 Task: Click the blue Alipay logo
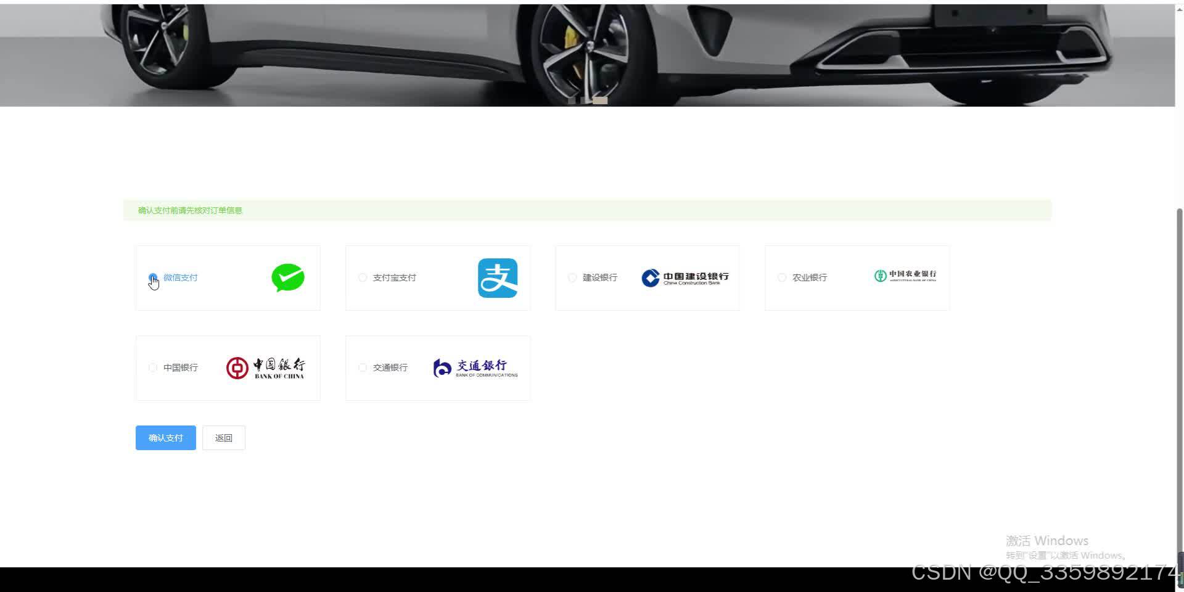click(498, 278)
